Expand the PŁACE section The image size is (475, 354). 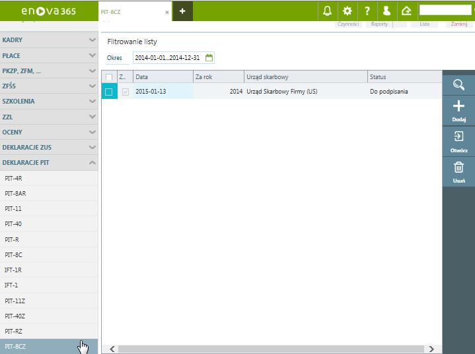click(x=49, y=55)
